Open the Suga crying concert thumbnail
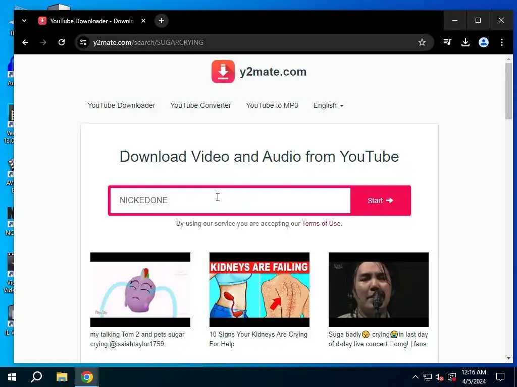This screenshot has width=517, height=387. [x=379, y=290]
